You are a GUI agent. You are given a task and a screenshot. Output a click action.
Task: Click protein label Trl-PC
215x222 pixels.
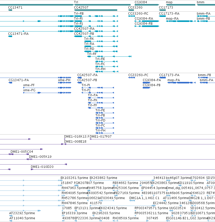pyautogui.click(x=100, y=125)
